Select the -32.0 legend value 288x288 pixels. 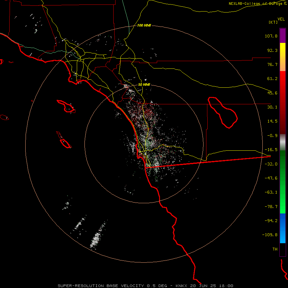271,164
